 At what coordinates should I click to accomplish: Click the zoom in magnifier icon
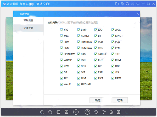pyautogui.click(x=42, y=112)
